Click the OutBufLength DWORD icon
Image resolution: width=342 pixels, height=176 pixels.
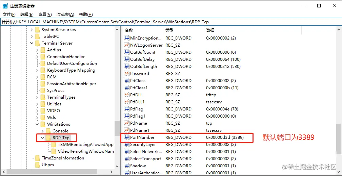(x=127, y=67)
